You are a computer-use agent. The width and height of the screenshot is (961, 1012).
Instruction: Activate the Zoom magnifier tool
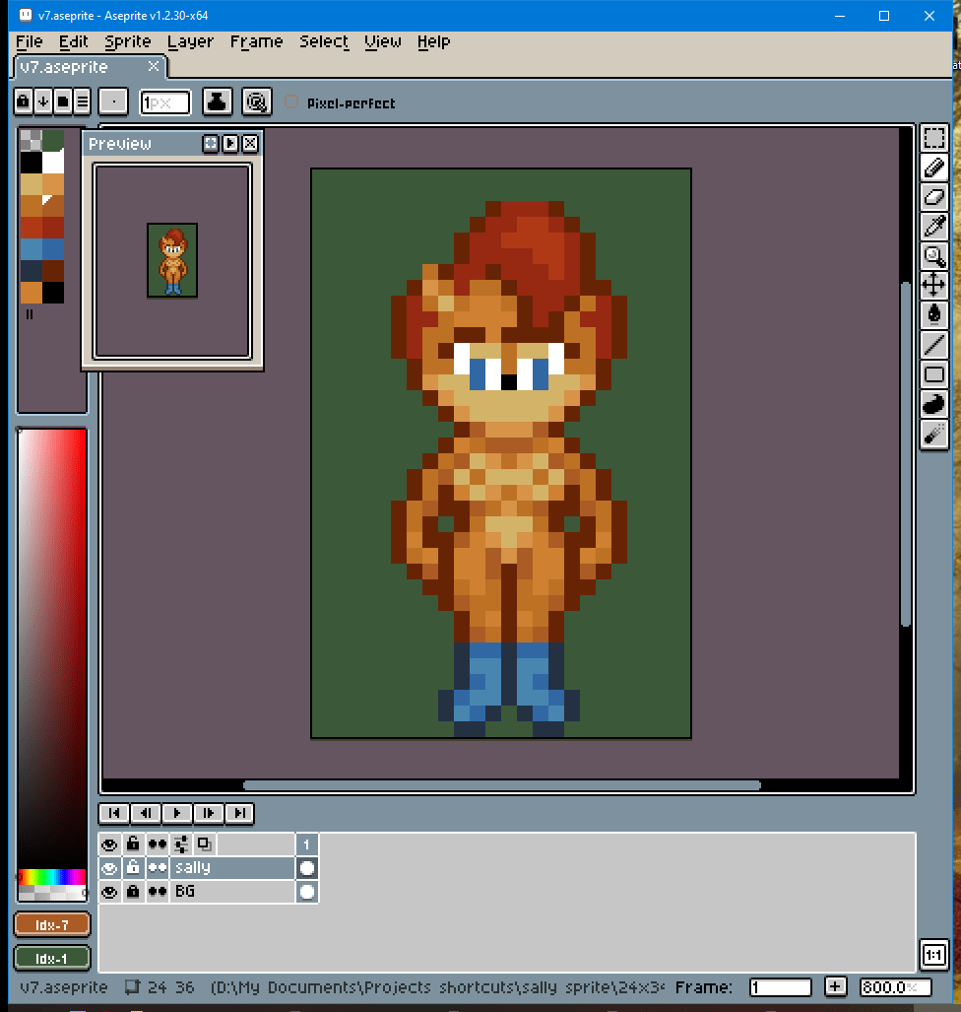tap(933, 256)
